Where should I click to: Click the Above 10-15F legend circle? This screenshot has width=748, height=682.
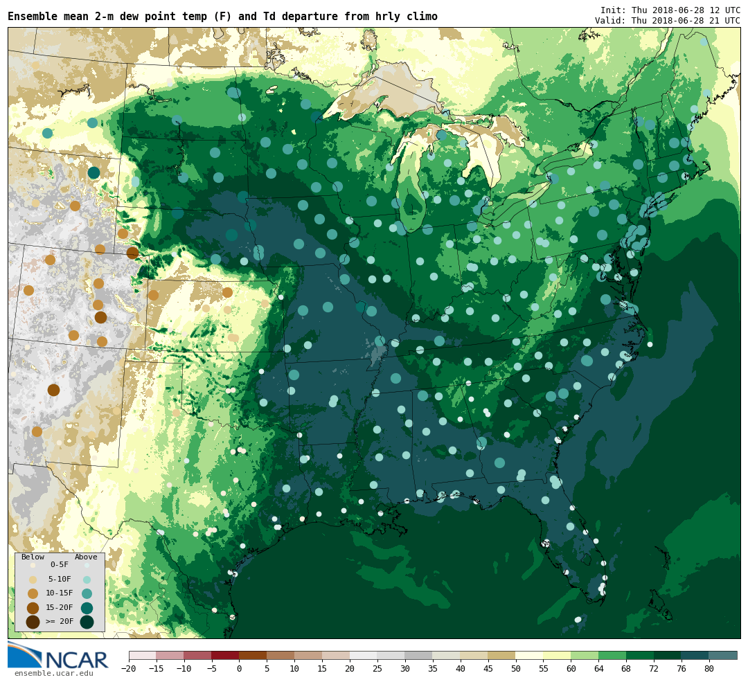[87, 594]
